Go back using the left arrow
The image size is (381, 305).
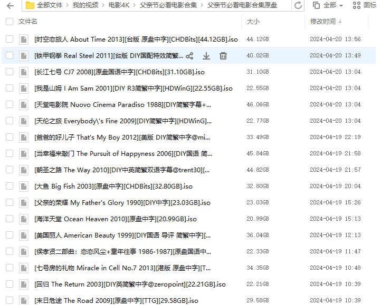pyautogui.click(x=10, y=5)
